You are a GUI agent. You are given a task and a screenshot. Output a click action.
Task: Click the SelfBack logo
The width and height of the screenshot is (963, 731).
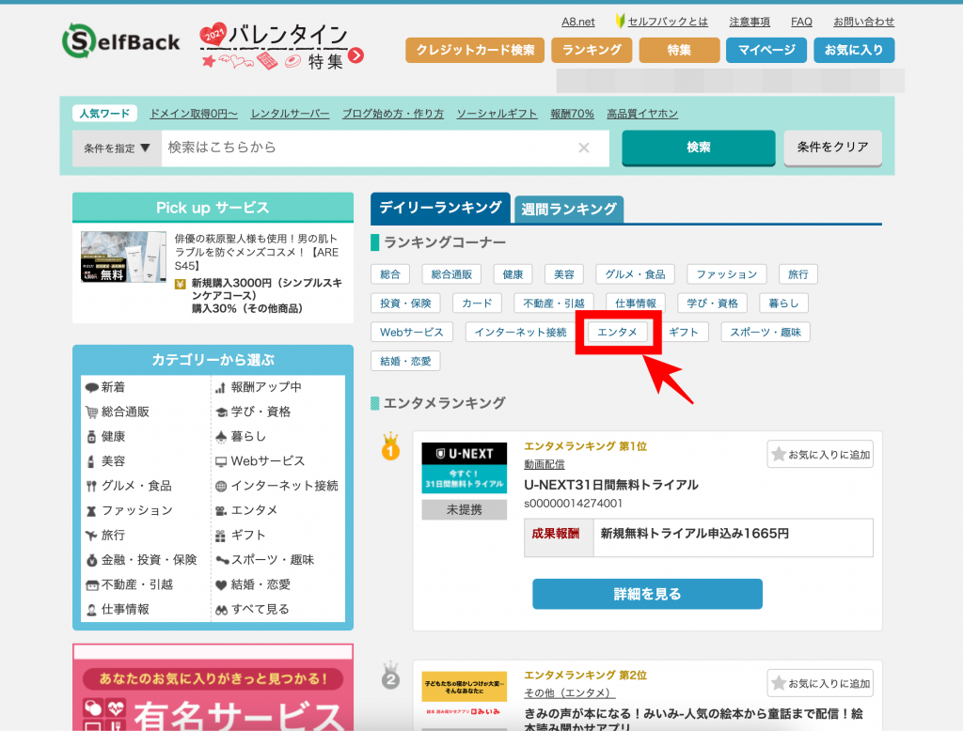[122, 39]
